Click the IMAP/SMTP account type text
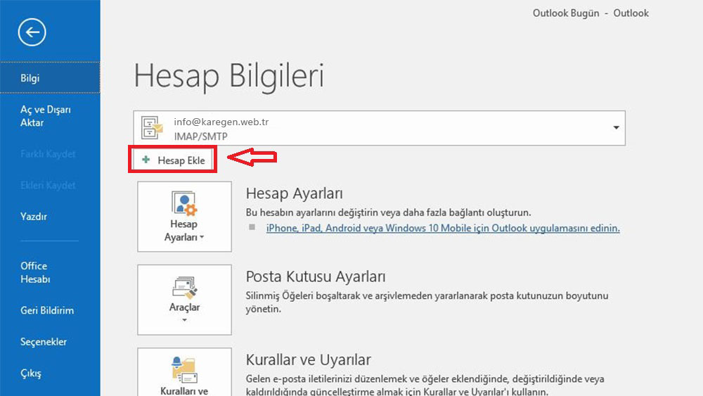Screen dimensions: 703x396 coord(201,136)
